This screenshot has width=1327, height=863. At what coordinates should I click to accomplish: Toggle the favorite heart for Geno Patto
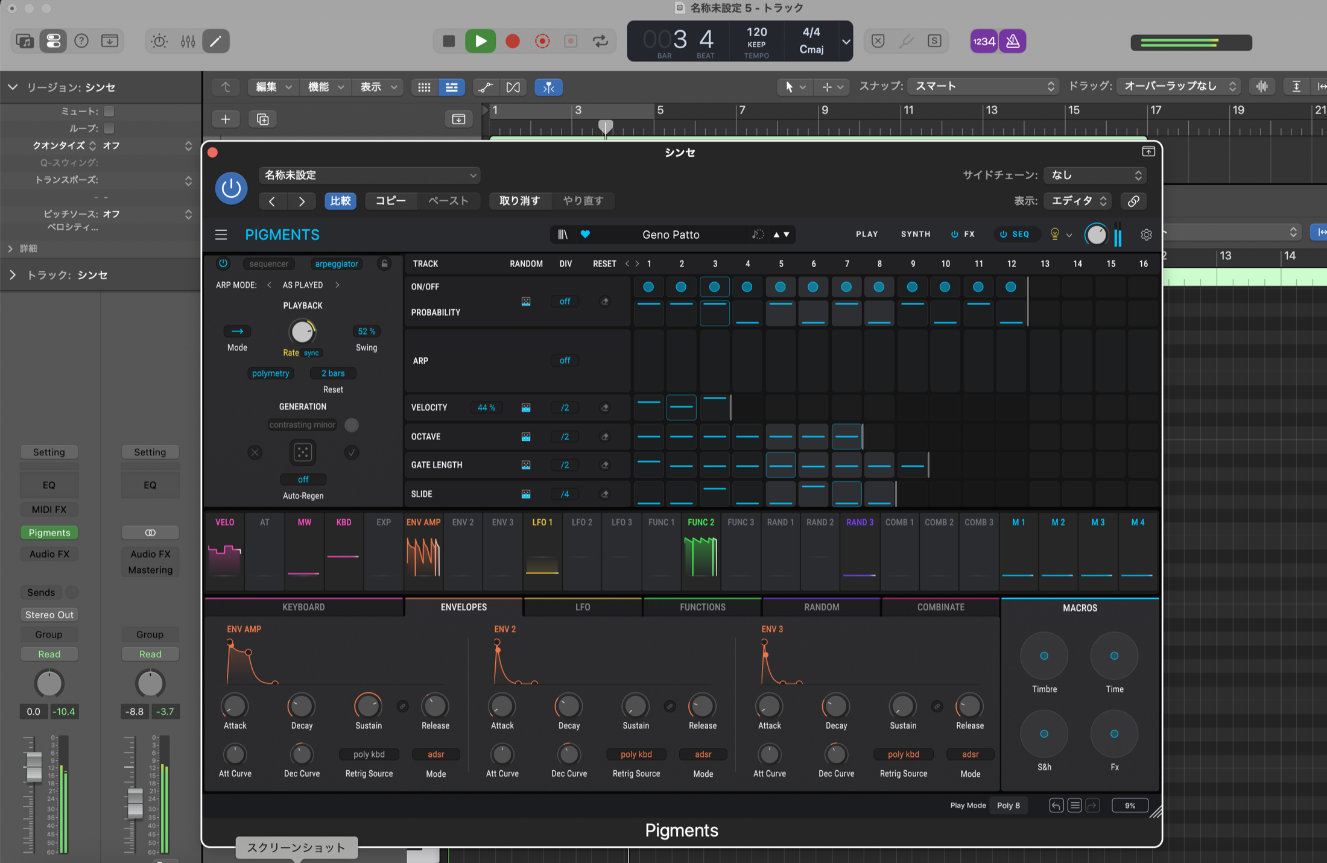coord(585,235)
